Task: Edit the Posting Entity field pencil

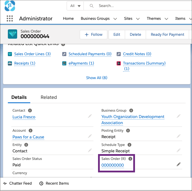Action: click(x=179, y=136)
